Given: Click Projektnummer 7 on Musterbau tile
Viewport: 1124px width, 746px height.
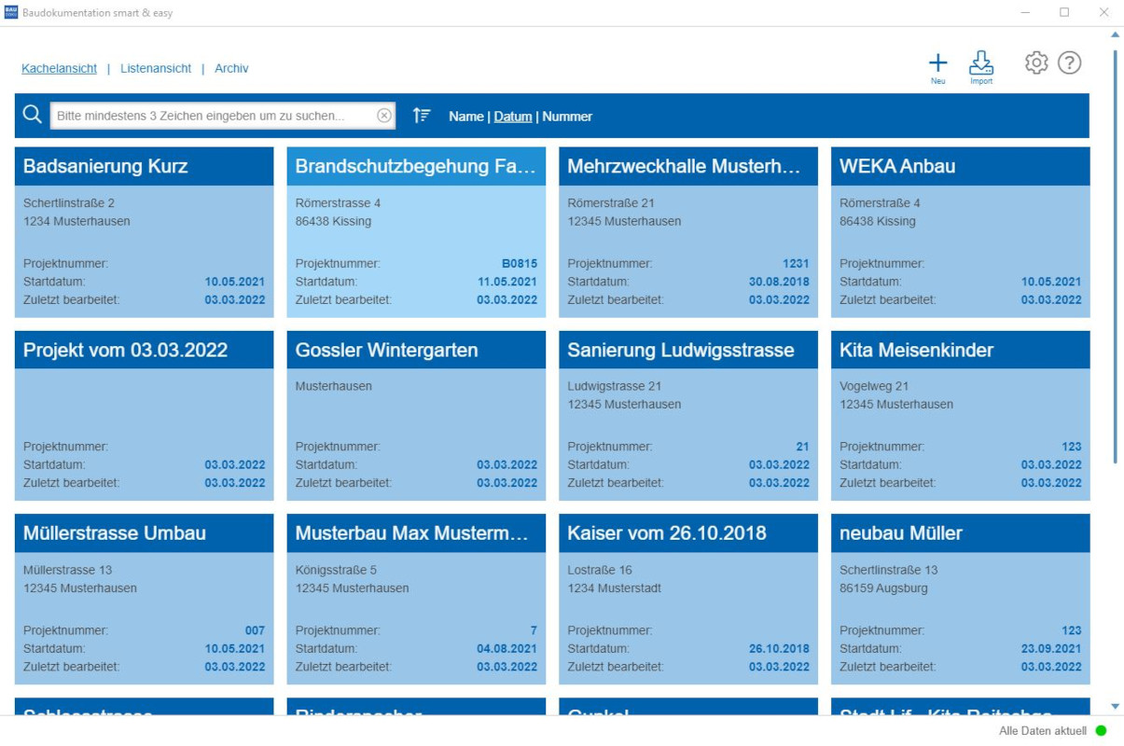Looking at the screenshot, I should click(534, 630).
